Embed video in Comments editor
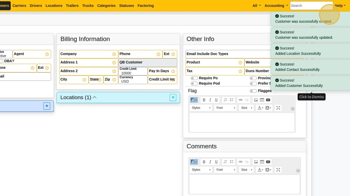350x196 pixels. pyautogui.click(x=268, y=162)
